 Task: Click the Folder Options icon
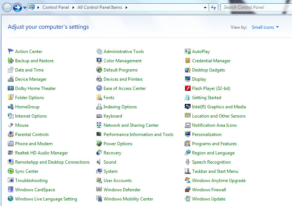[x=11, y=97]
